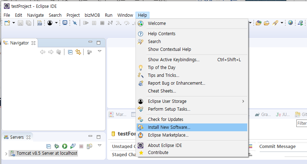Close the Navigator view

click(33, 43)
